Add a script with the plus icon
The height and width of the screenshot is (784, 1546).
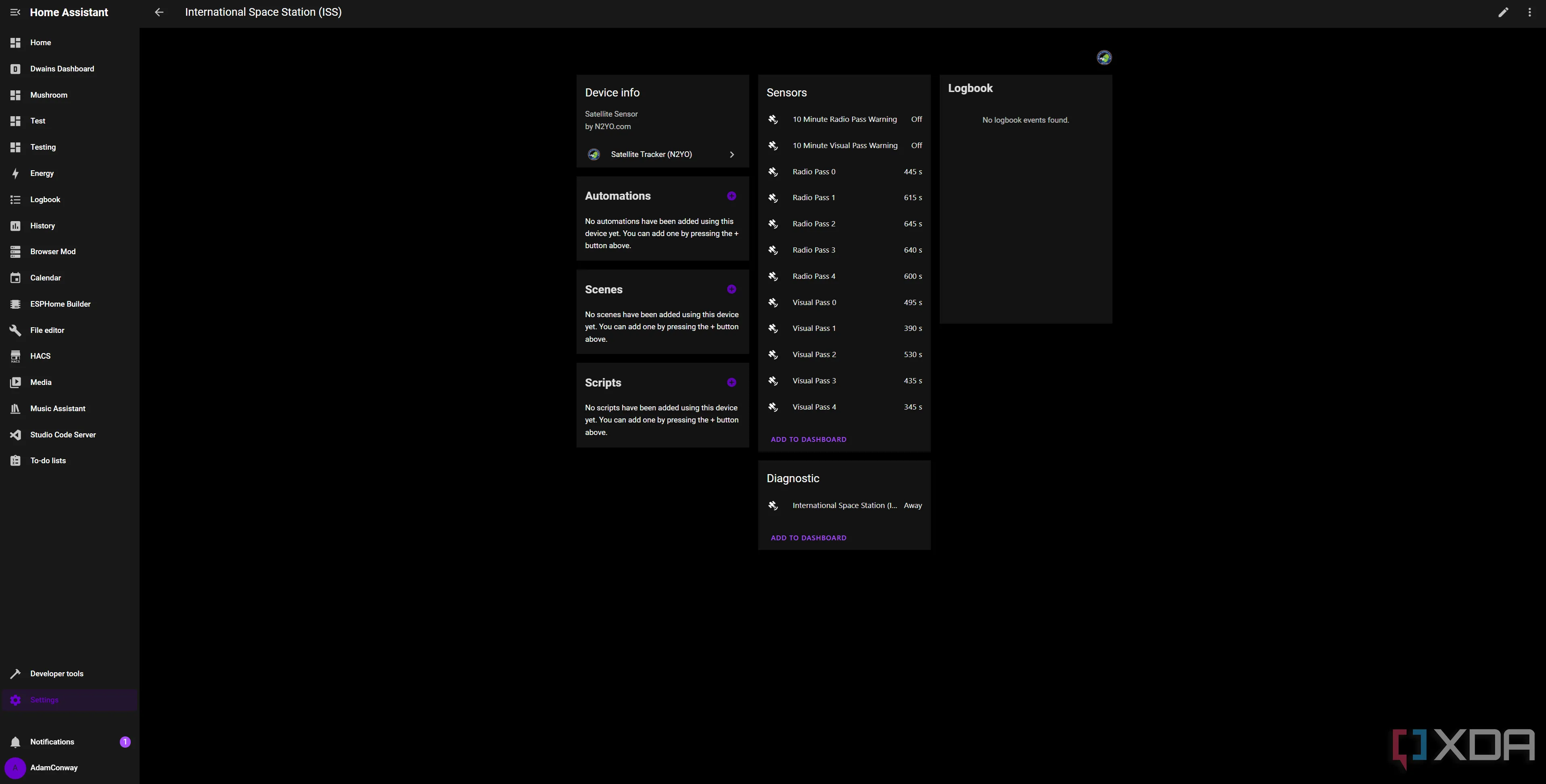click(731, 383)
